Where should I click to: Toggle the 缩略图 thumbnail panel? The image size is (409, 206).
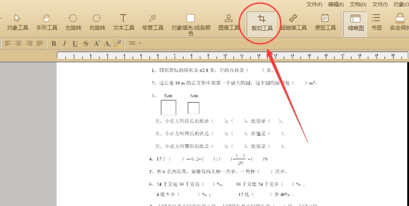click(355, 23)
